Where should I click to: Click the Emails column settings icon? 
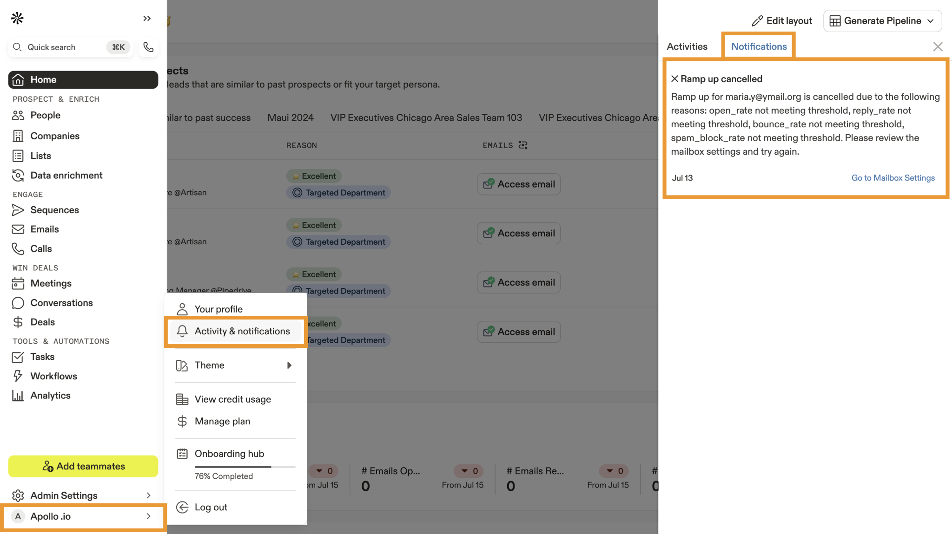[523, 145]
